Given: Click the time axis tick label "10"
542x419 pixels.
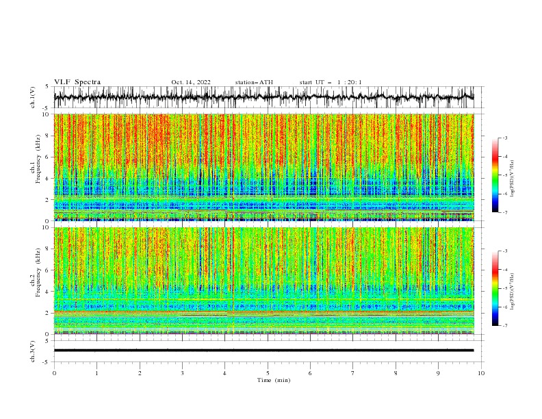Looking at the screenshot, I should [x=481, y=373].
